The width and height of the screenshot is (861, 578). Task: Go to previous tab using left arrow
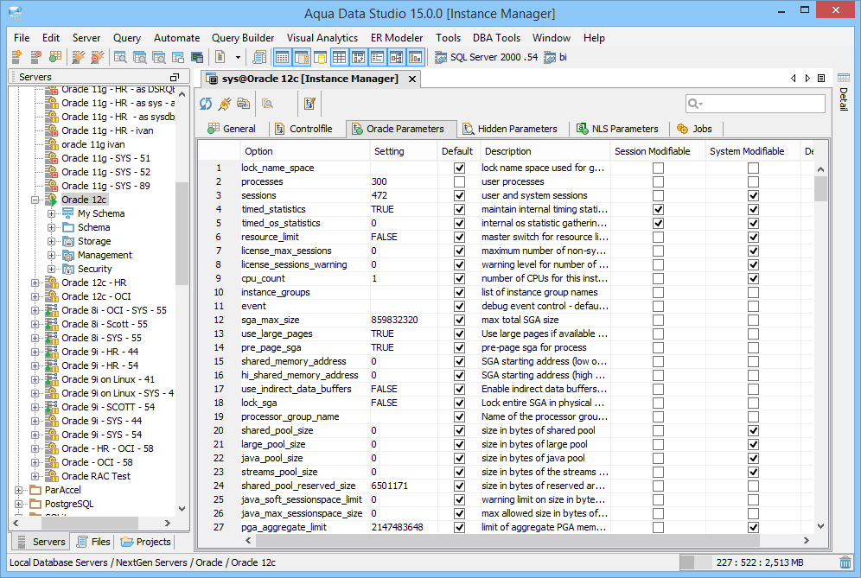point(794,79)
